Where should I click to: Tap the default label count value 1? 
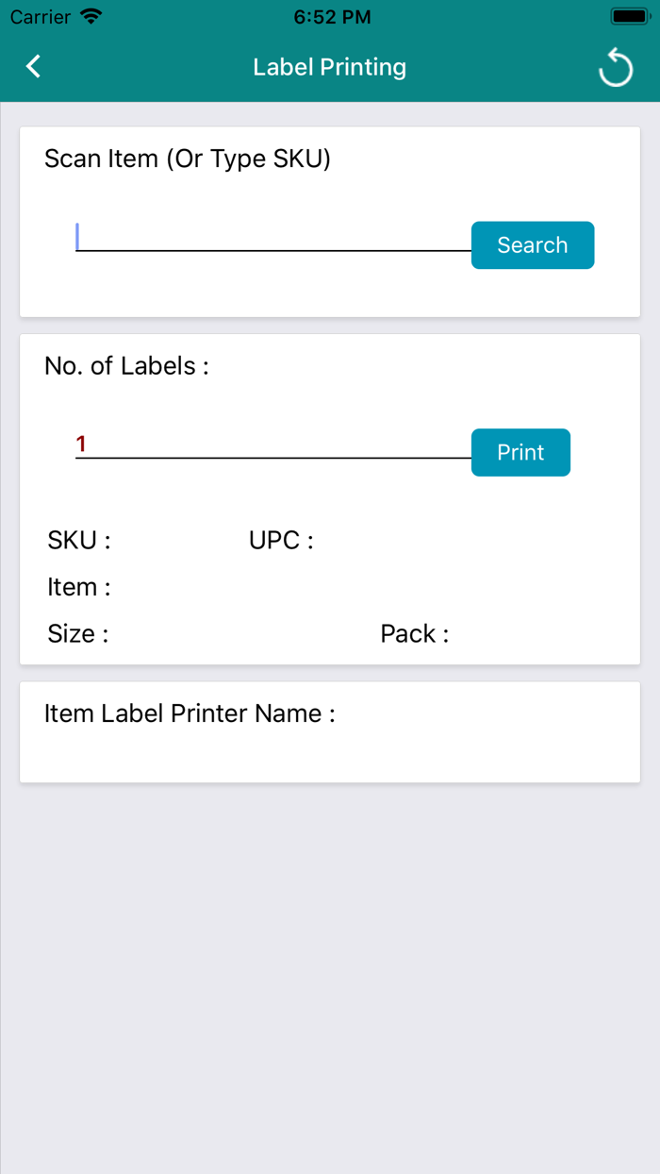[x=79, y=444]
